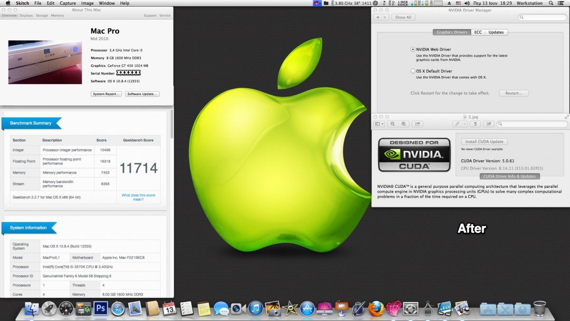The height and width of the screenshot is (321, 570).
Task: Open the Help menu
Action: click(x=125, y=3)
